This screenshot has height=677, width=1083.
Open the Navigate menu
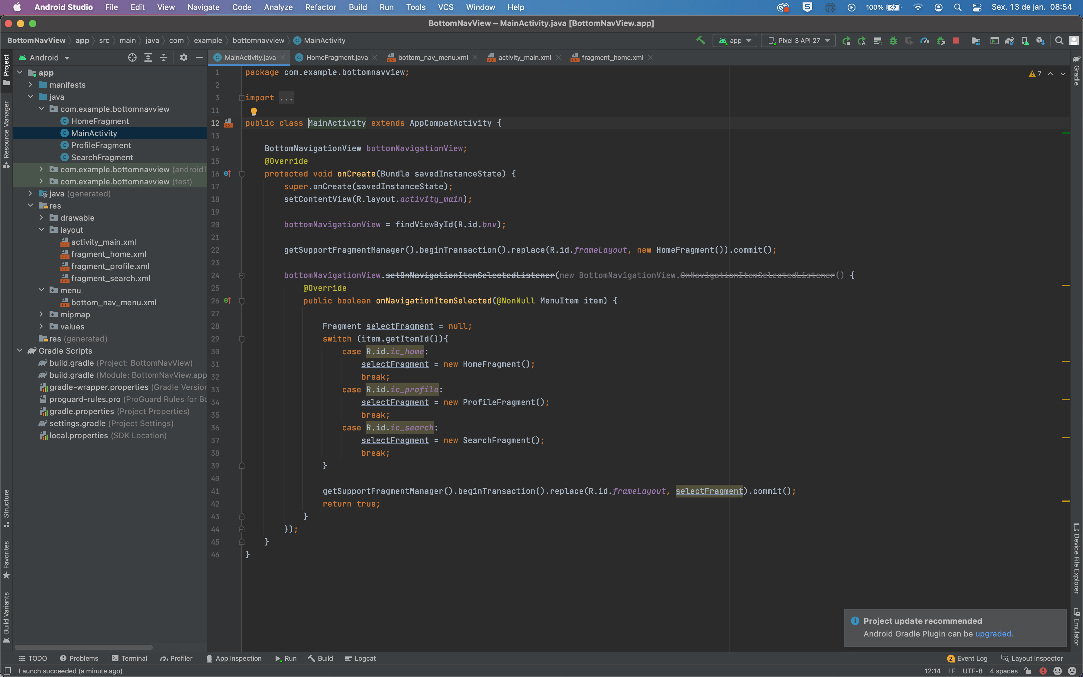click(x=203, y=7)
